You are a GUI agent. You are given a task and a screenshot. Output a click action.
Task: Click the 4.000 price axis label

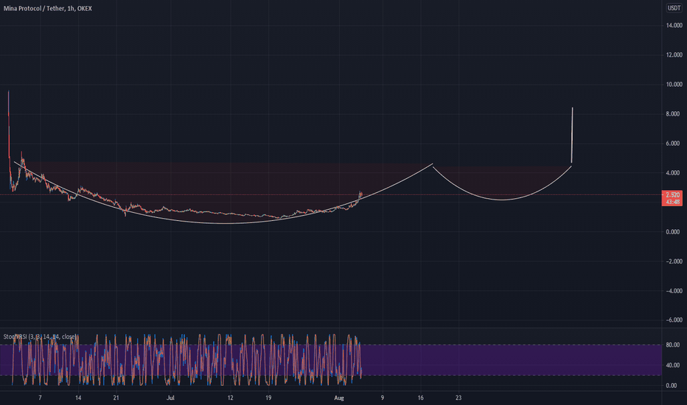coord(674,173)
